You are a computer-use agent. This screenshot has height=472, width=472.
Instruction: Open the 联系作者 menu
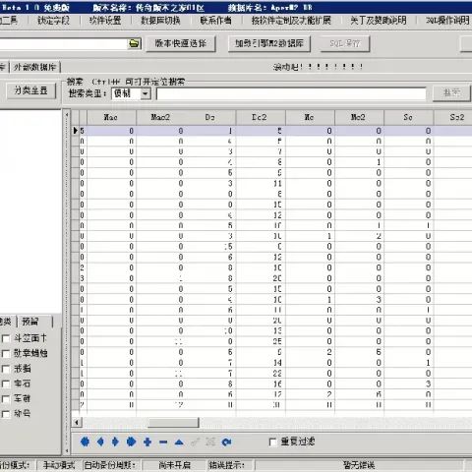pos(216,21)
